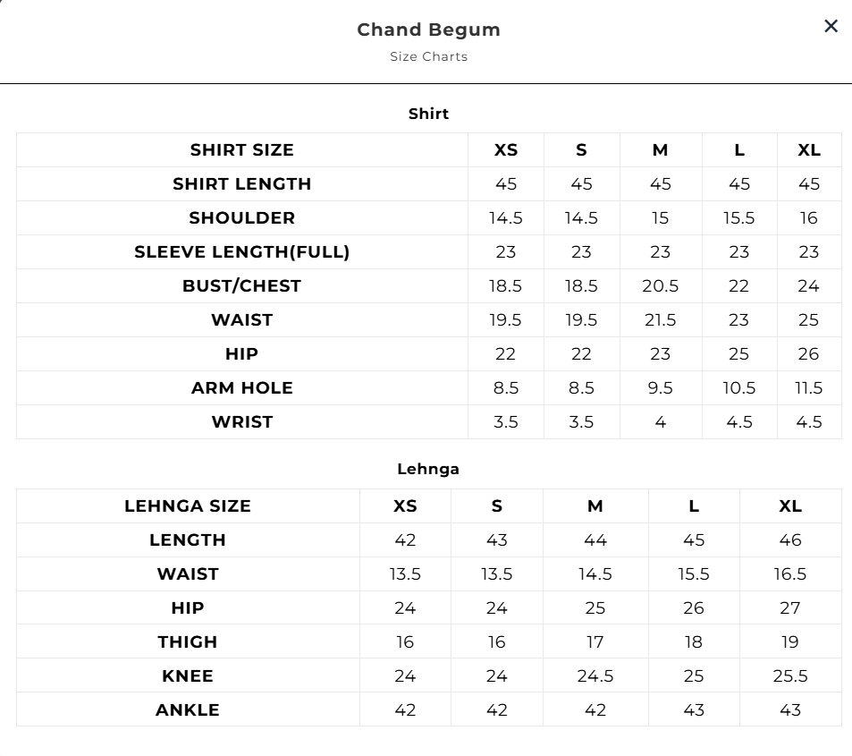Select the M column header in Lehnga table

[x=595, y=506]
